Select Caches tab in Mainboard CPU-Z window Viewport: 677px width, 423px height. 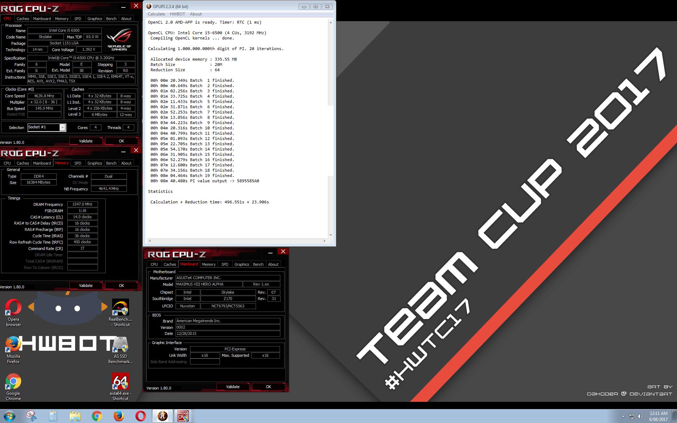(170, 264)
